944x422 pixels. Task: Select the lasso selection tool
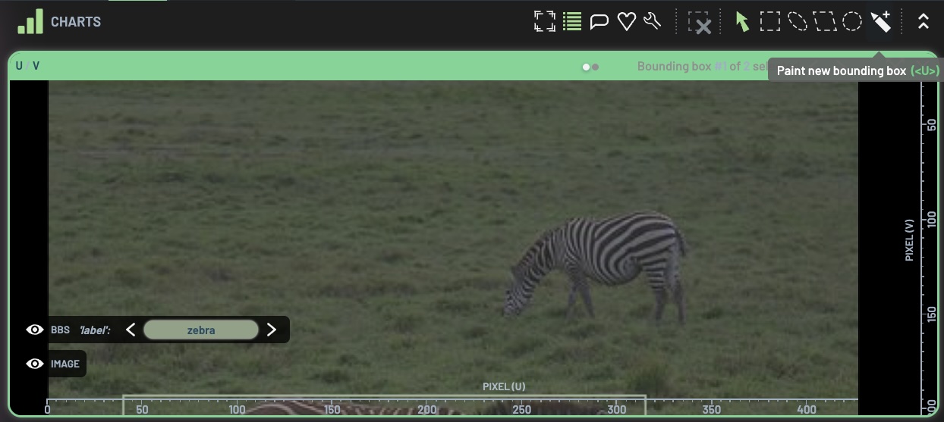798,21
